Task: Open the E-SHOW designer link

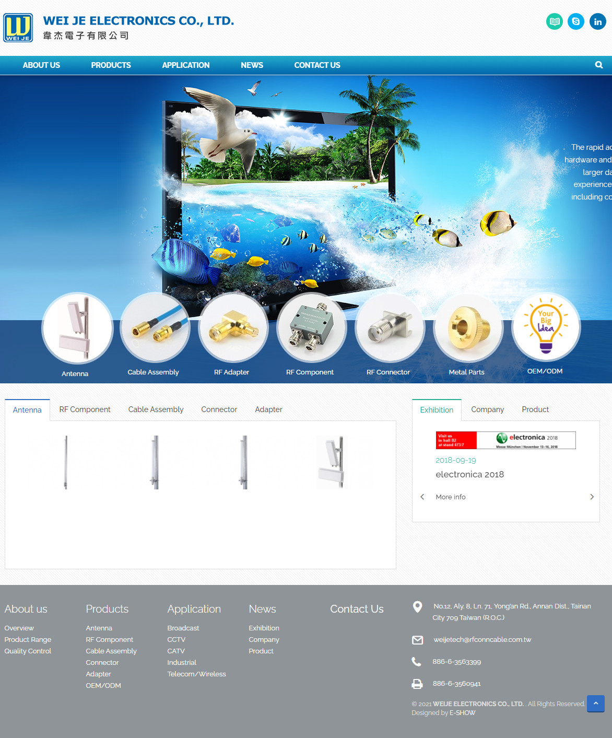Action: click(x=462, y=713)
